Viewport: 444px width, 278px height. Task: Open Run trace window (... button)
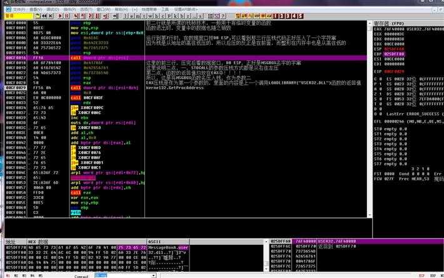pos(194,16)
